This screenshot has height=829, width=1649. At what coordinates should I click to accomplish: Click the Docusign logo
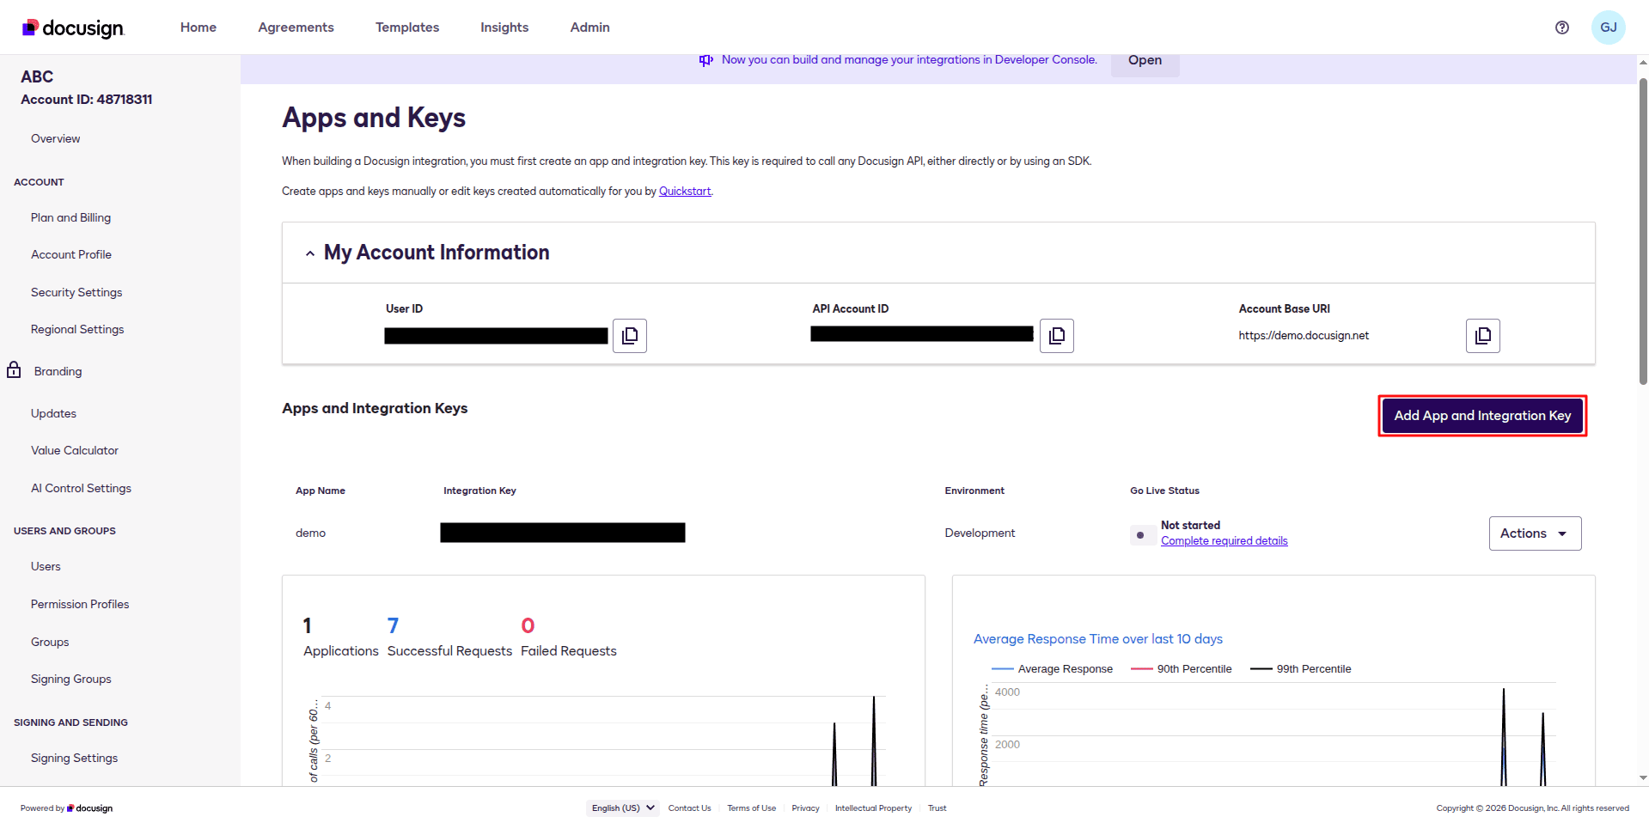coord(73,27)
